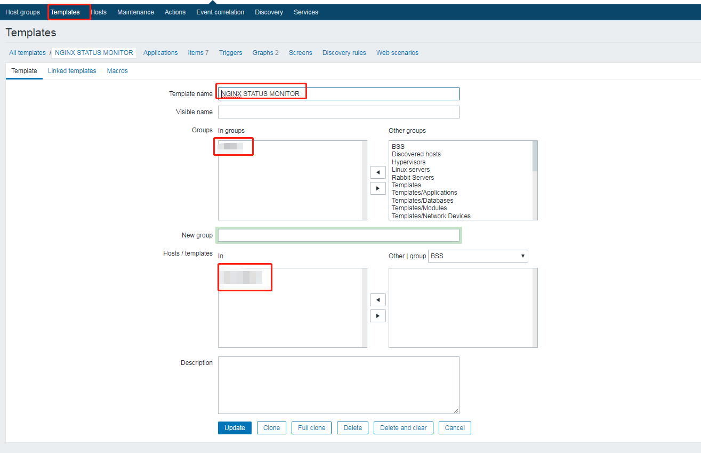Select Templates entry in Other groups
701x453 pixels.
pos(406,185)
